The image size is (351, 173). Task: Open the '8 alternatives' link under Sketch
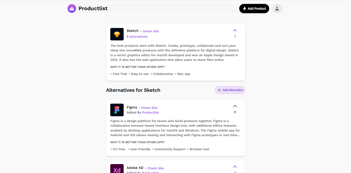click(x=137, y=36)
